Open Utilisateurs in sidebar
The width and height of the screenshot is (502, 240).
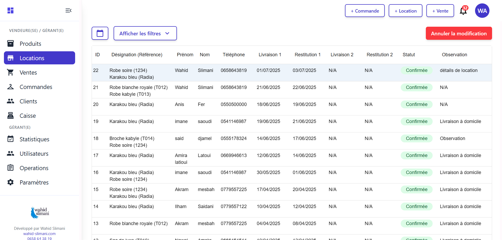(x=40, y=153)
